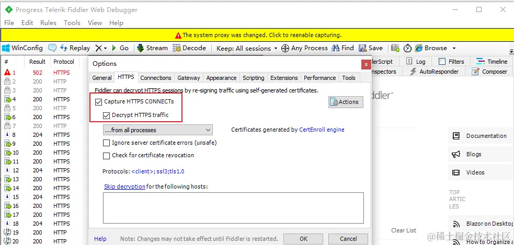Enable Check for certificate revocation
The image size is (514, 245).
coord(106,156)
